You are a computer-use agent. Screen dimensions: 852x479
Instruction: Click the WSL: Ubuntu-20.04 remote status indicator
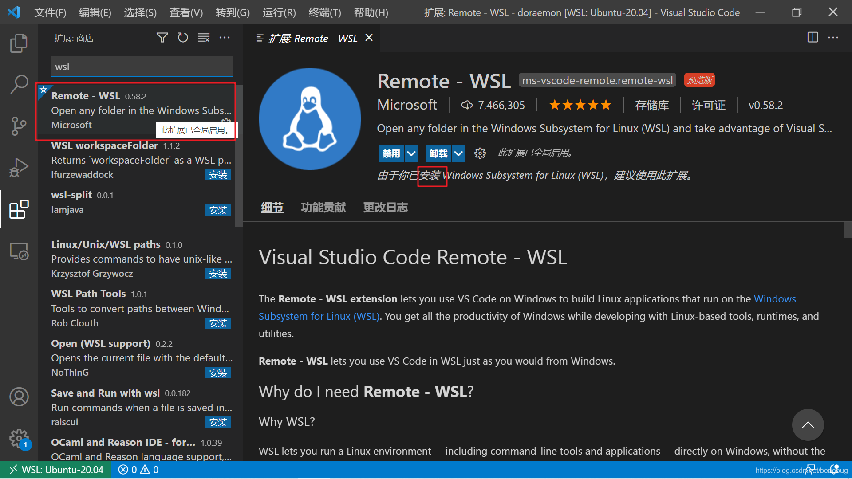pos(55,470)
